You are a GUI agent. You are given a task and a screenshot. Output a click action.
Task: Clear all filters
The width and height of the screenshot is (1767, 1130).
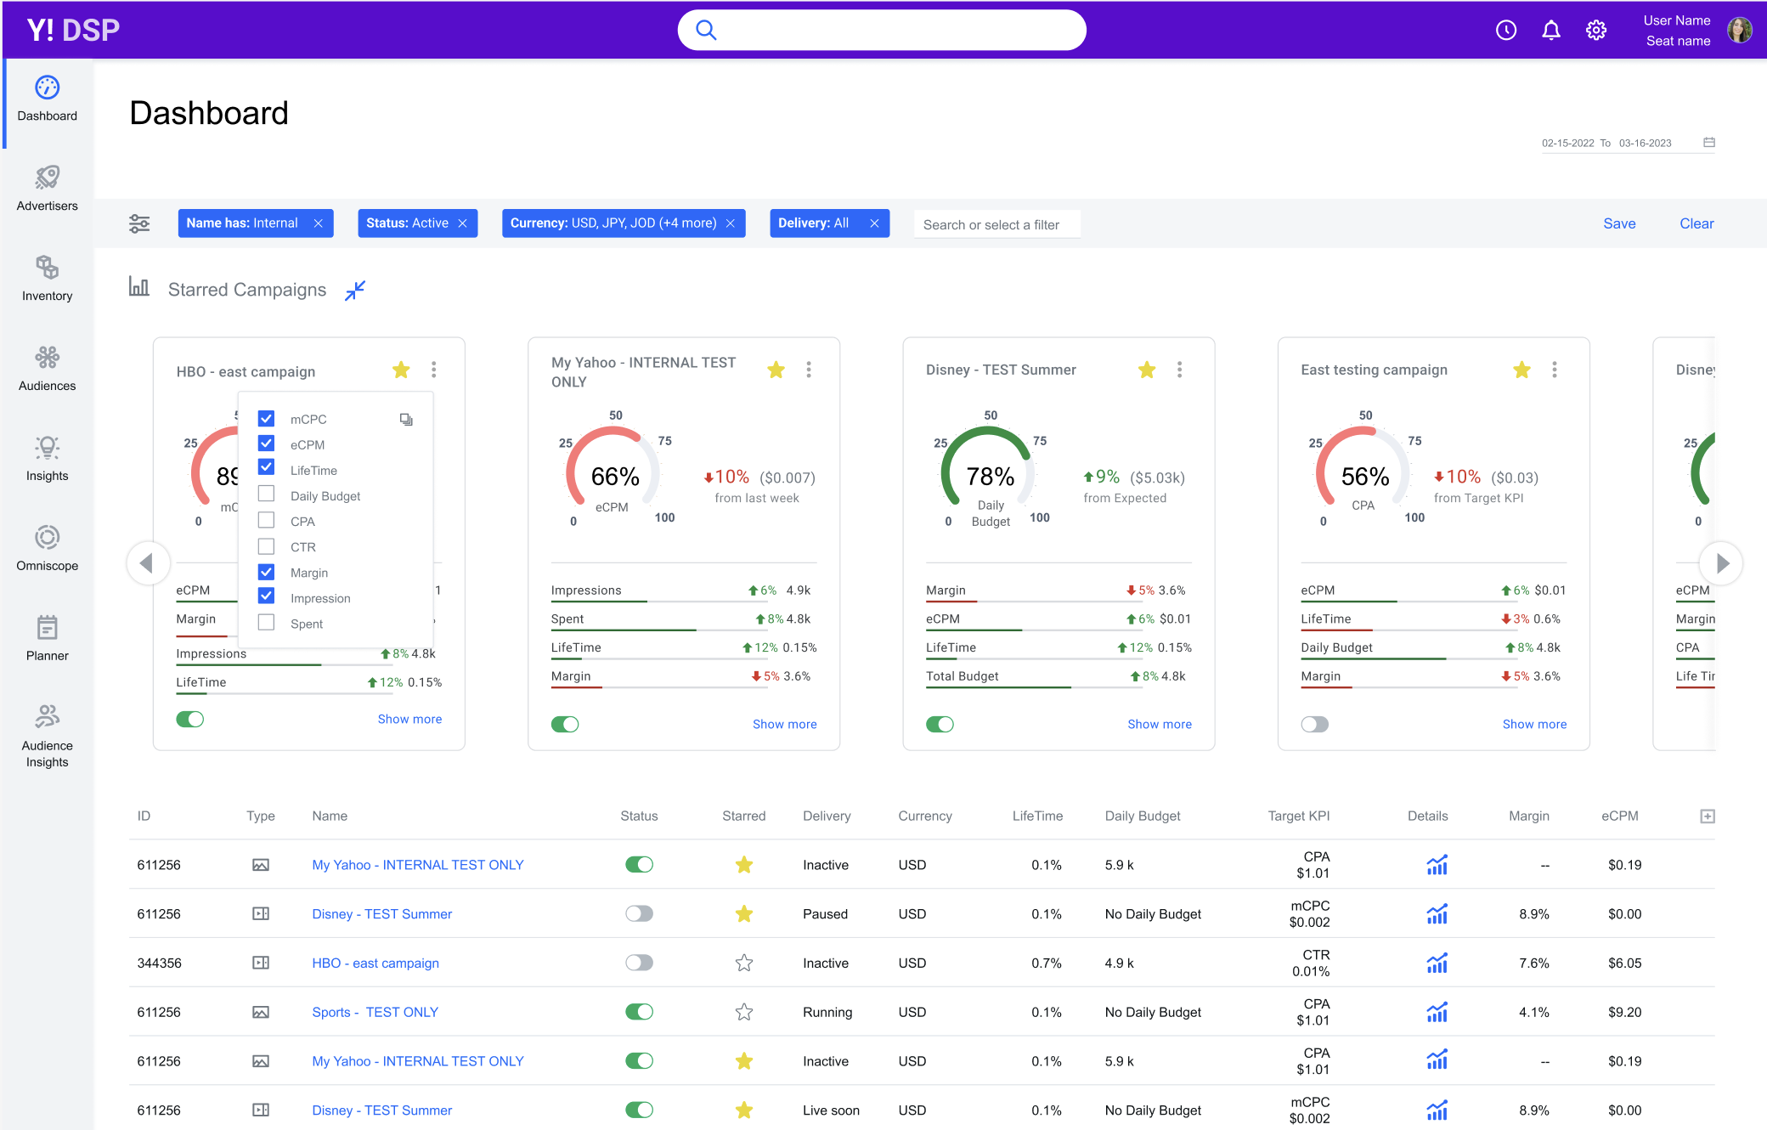click(1696, 223)
